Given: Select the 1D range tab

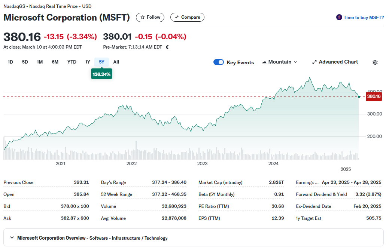Looking at the screenshot, I should click(x=10, y=62).
